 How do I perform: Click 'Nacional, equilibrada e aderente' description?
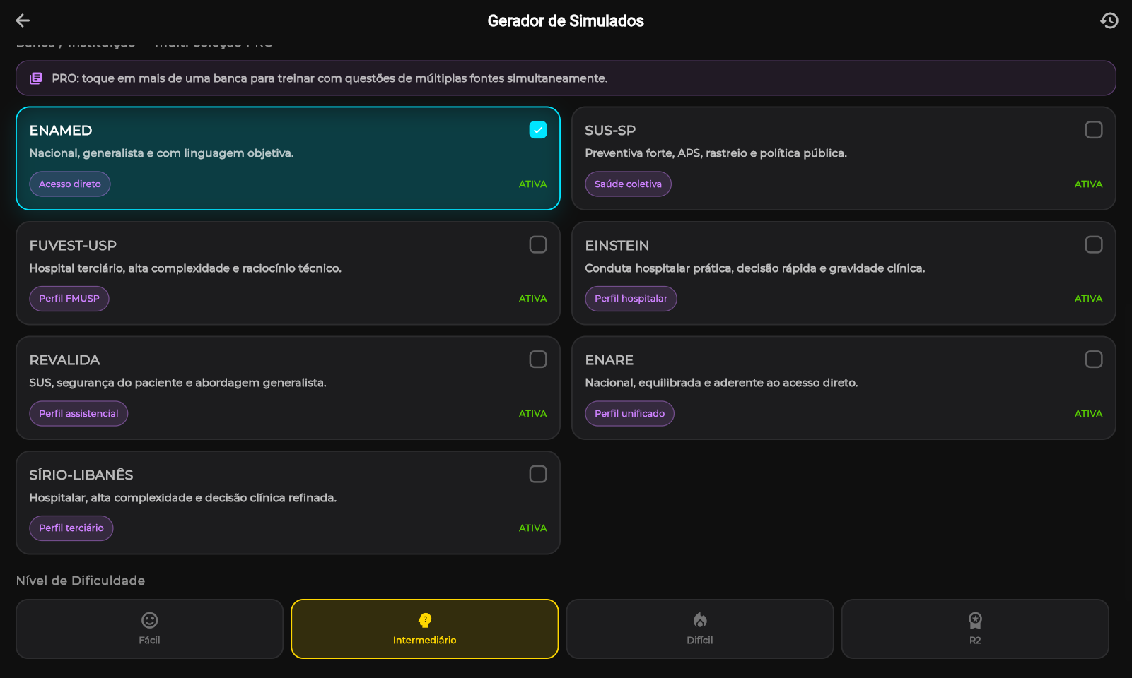tap(721, 383)
